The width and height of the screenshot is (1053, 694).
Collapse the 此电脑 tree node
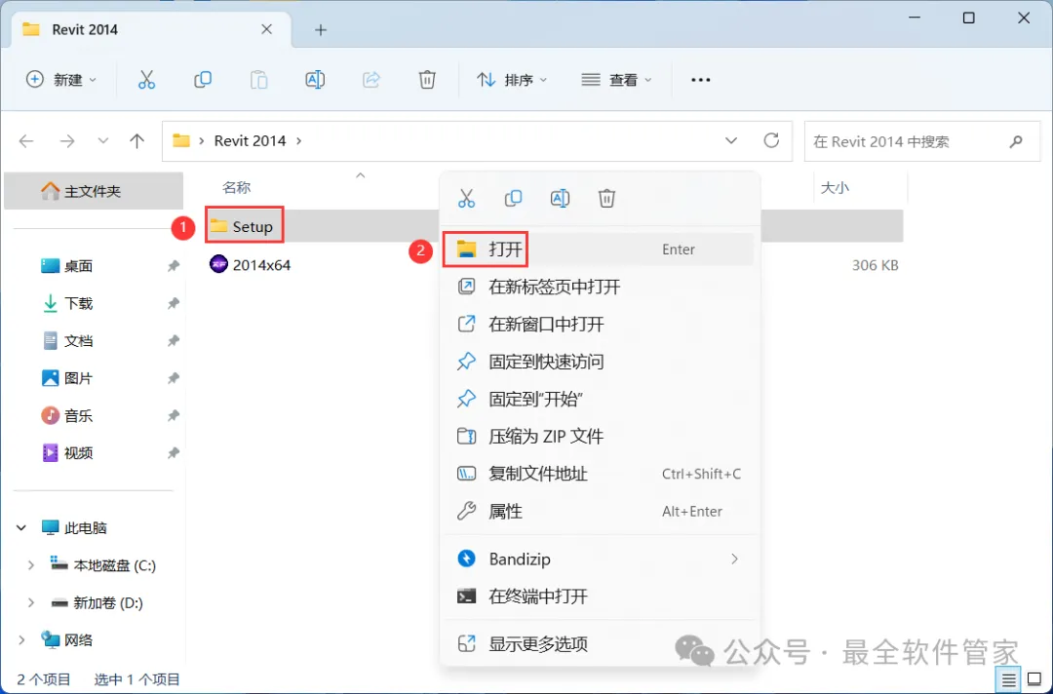[21, 528]
